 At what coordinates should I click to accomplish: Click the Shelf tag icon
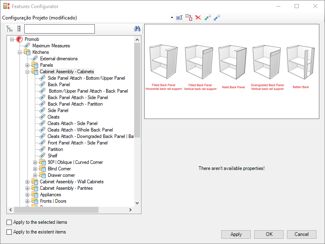pos(43,156)
